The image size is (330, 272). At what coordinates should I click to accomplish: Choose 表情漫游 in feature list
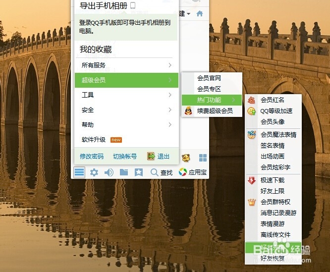click(x=273, y=223)
